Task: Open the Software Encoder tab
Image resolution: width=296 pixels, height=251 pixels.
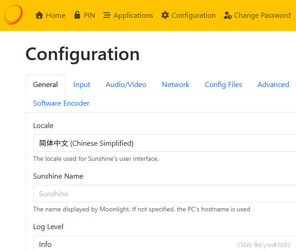Action: pos(61,103)
